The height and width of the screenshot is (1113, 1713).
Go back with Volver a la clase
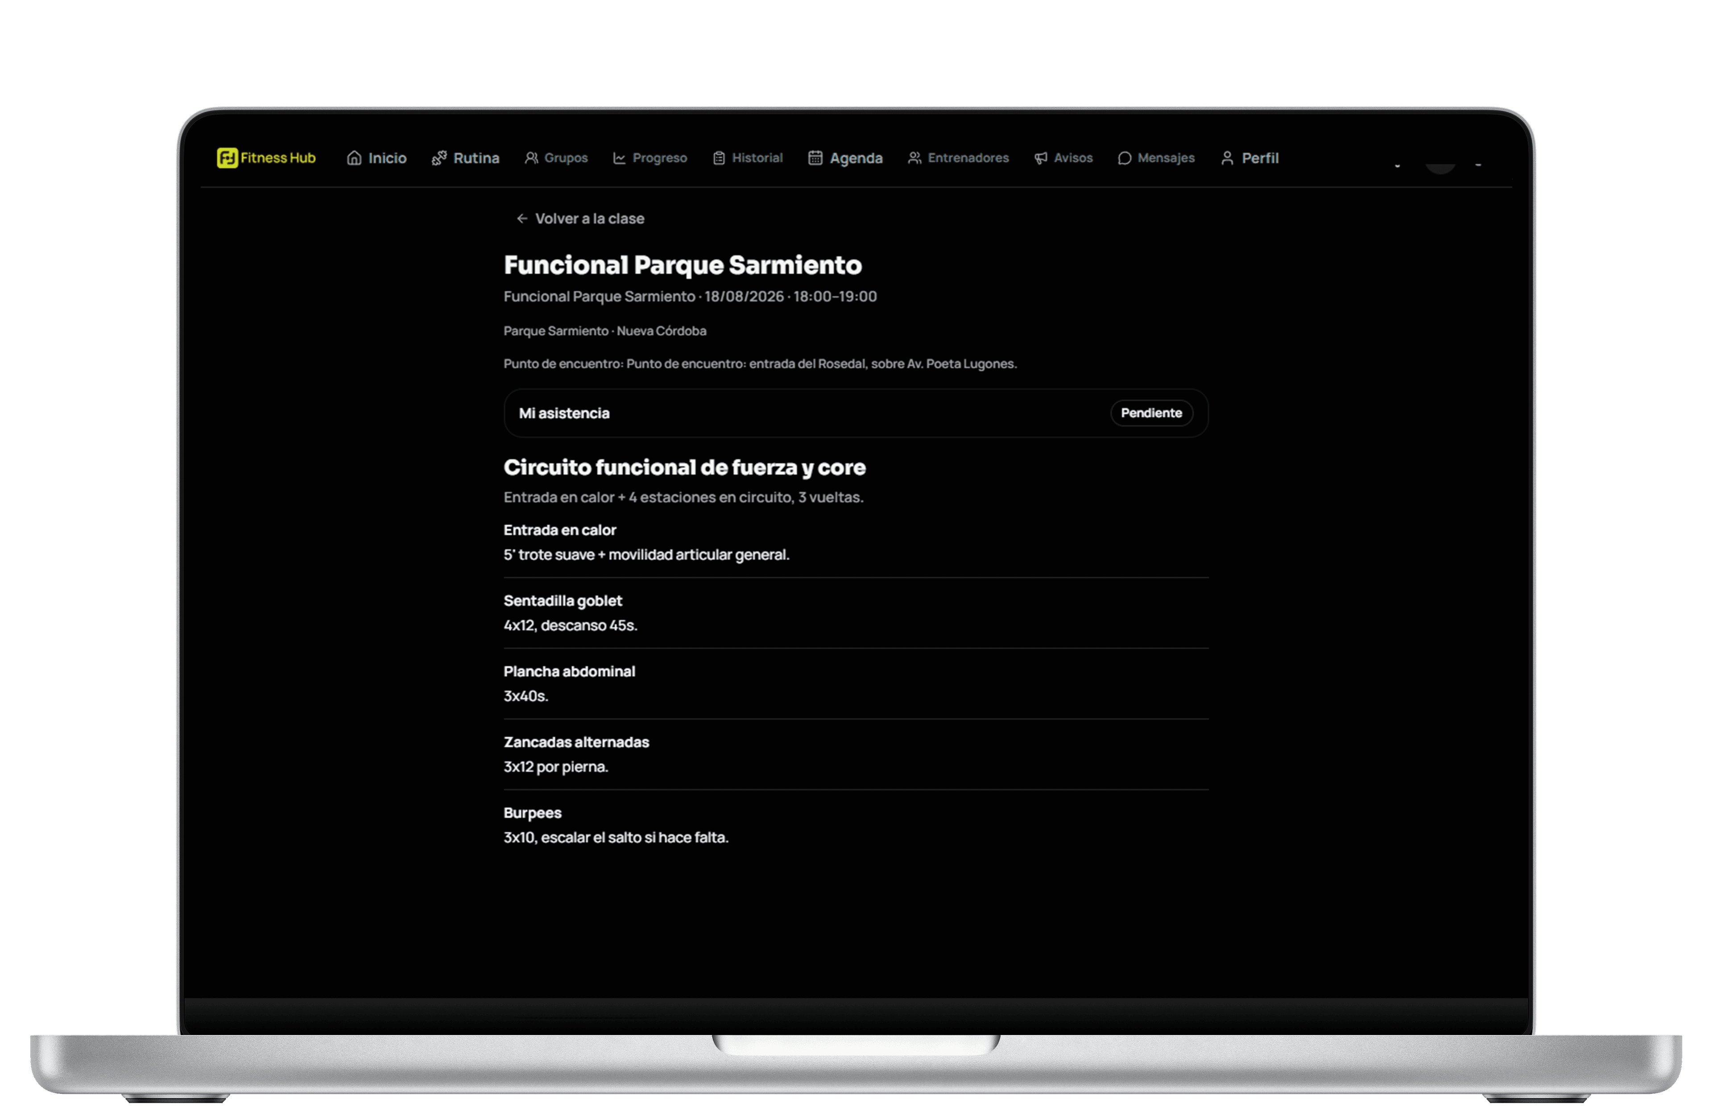[x=580, y=218]
